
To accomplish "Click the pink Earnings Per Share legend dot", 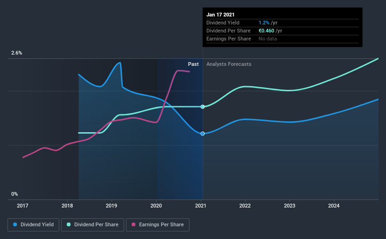I will tap(134, 224).
